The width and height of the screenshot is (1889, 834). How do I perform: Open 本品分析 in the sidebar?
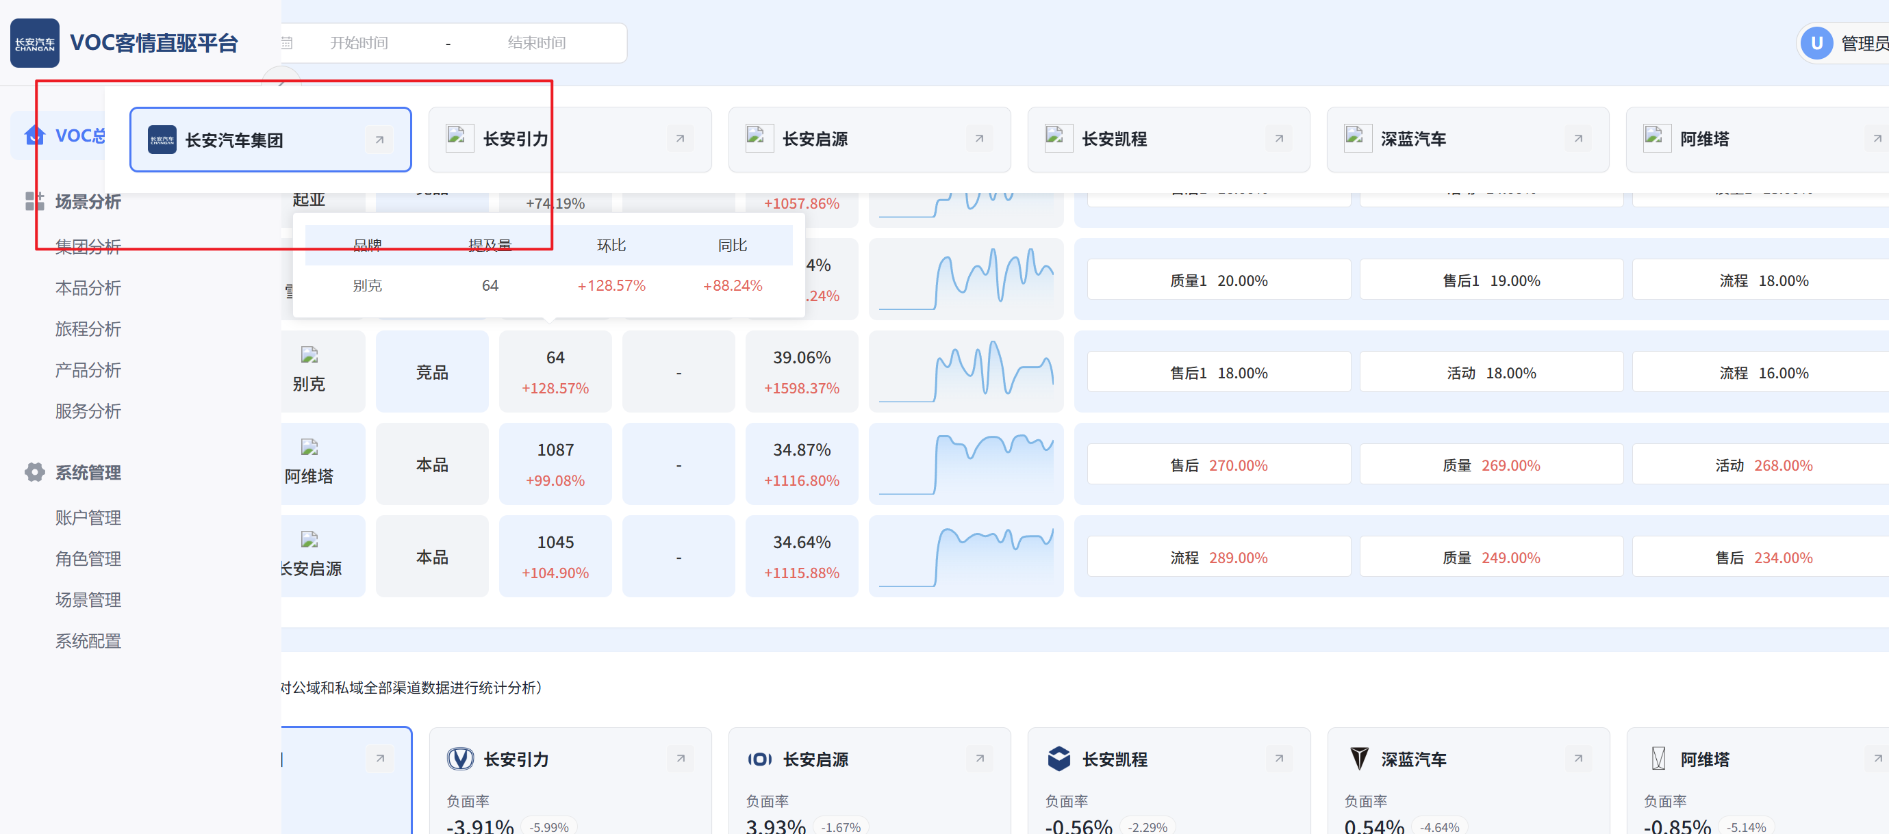pyautogui.click(x=88, y=288)
